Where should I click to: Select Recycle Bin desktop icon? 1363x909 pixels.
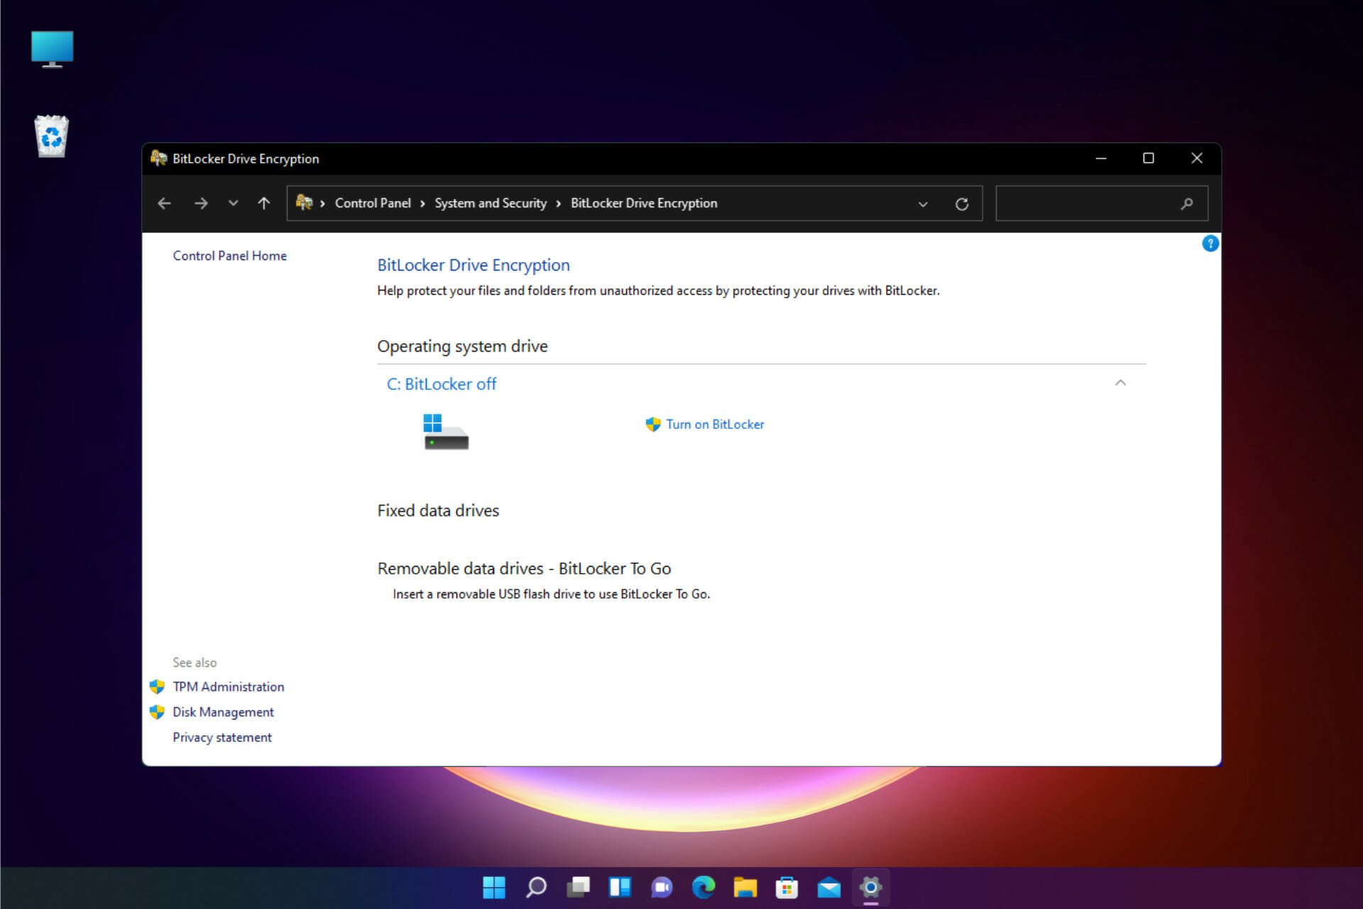click(52, 136)
